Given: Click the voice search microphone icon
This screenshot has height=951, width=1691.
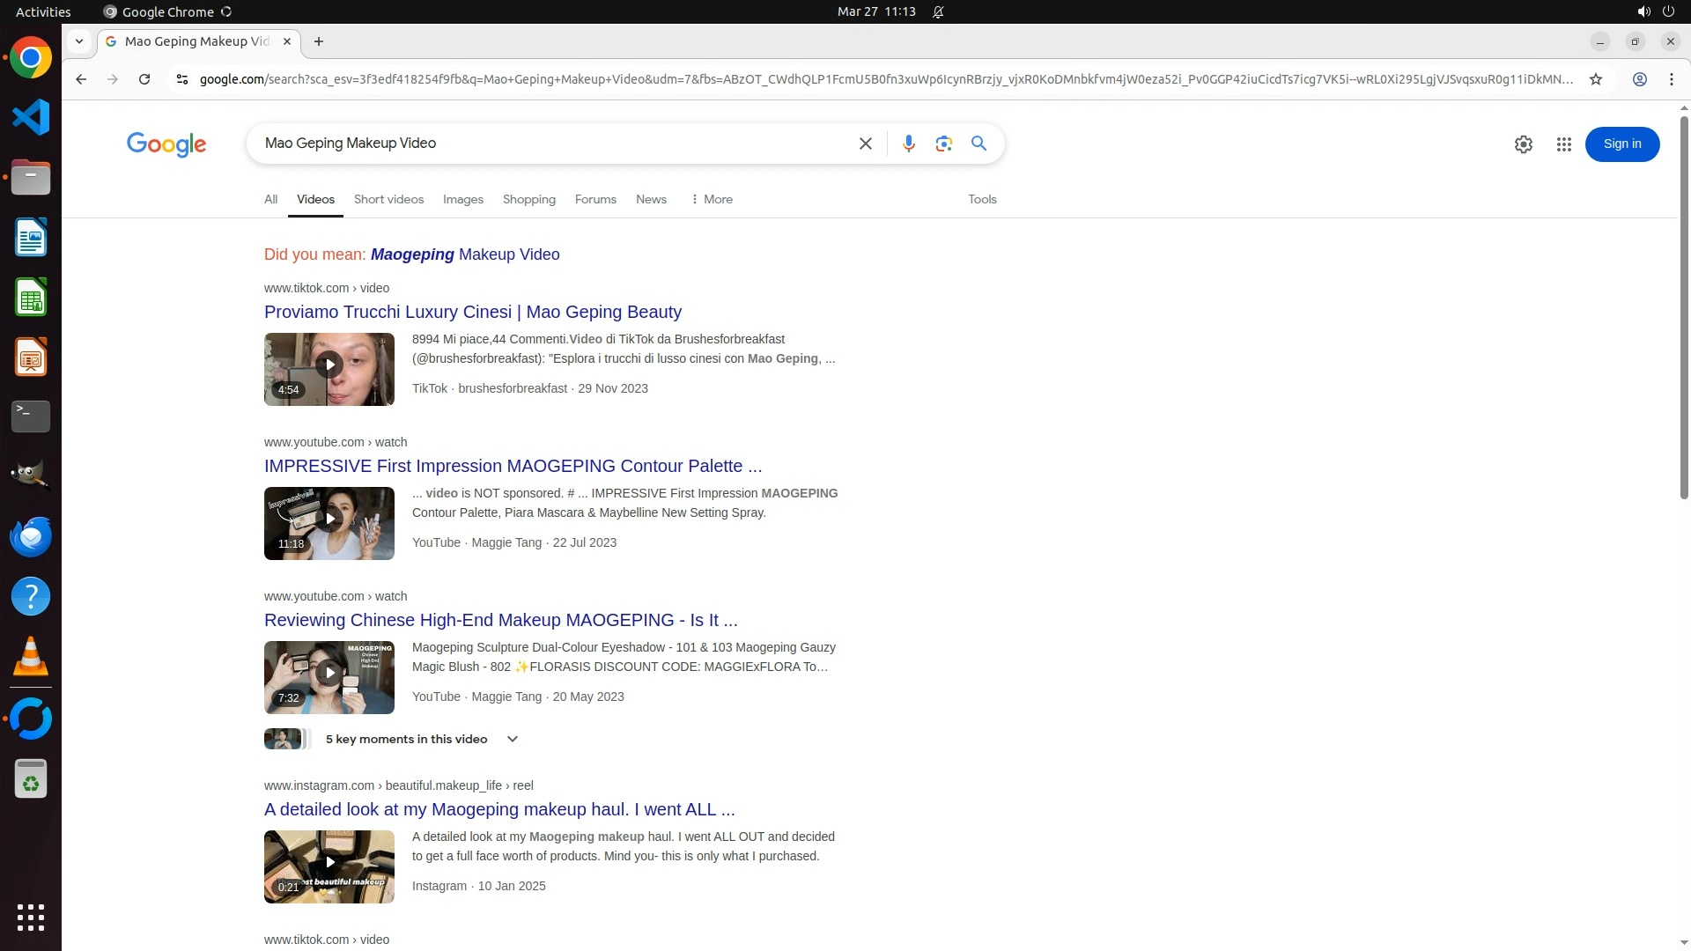Looking at the screenshot, I should (x=908, y=144).
